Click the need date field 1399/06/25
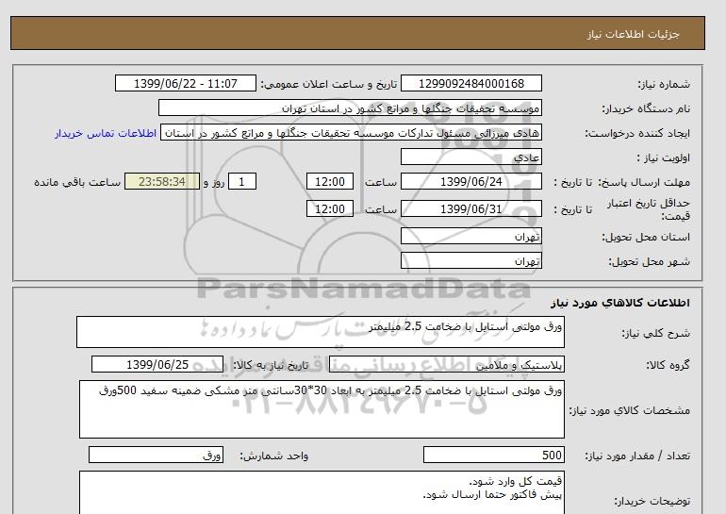The height and width of the screenshot is (514, 726). click(157, 364)
